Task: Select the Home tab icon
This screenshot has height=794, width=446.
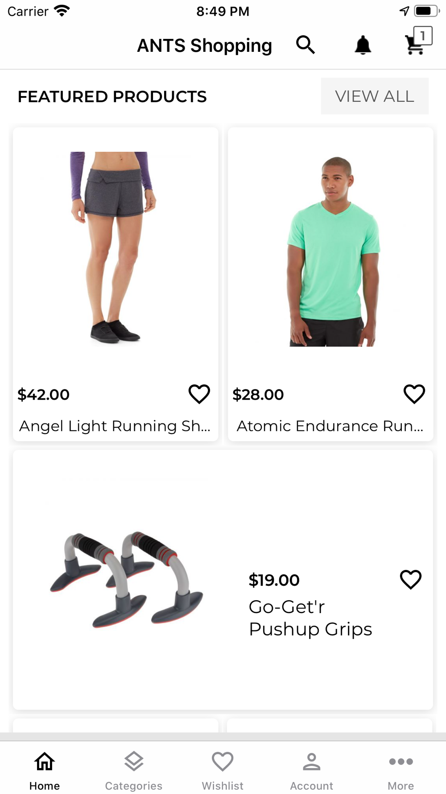Action: (45, 761)
